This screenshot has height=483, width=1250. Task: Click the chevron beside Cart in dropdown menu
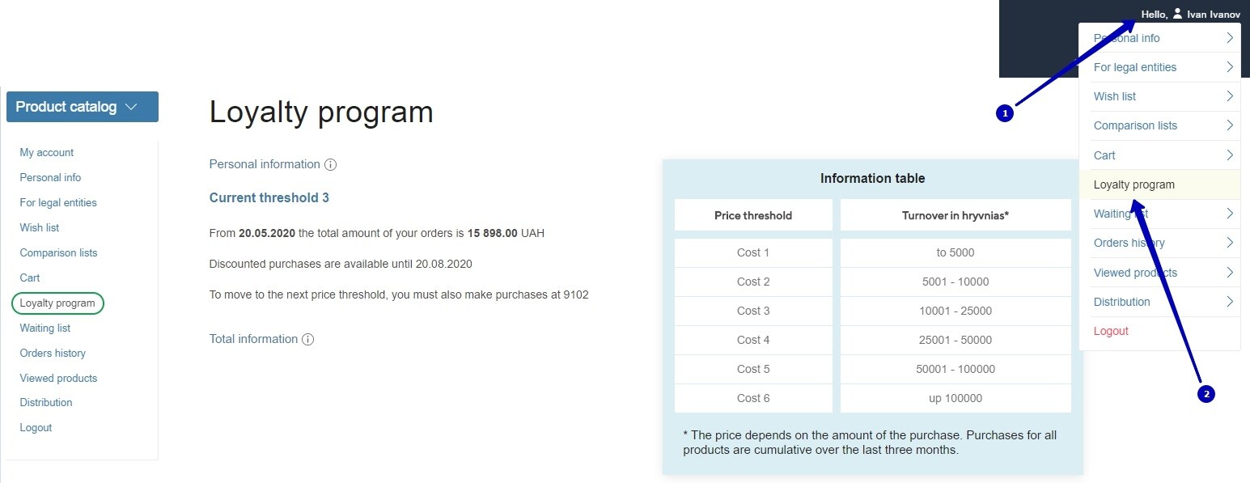pos(1229,155)
